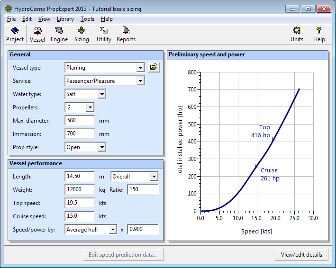Open the Help menu

107,19
